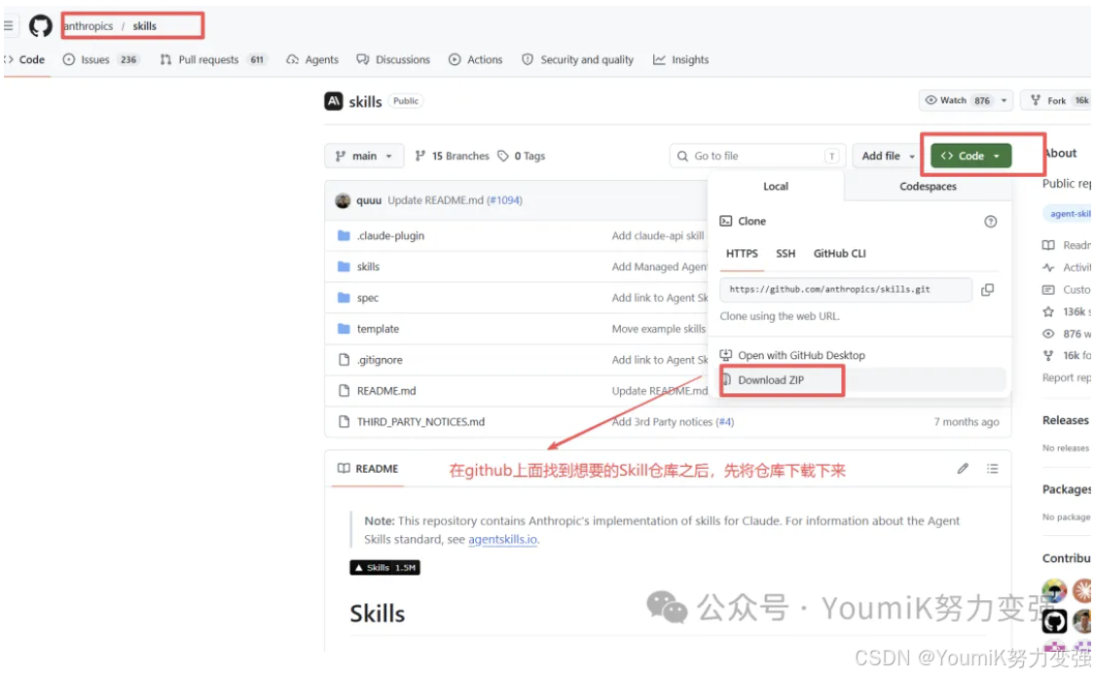The height and width of the screenshot is (677, 1095).
Task: Open the Activity sidebar link
Action: click(x=1067, y=267)
